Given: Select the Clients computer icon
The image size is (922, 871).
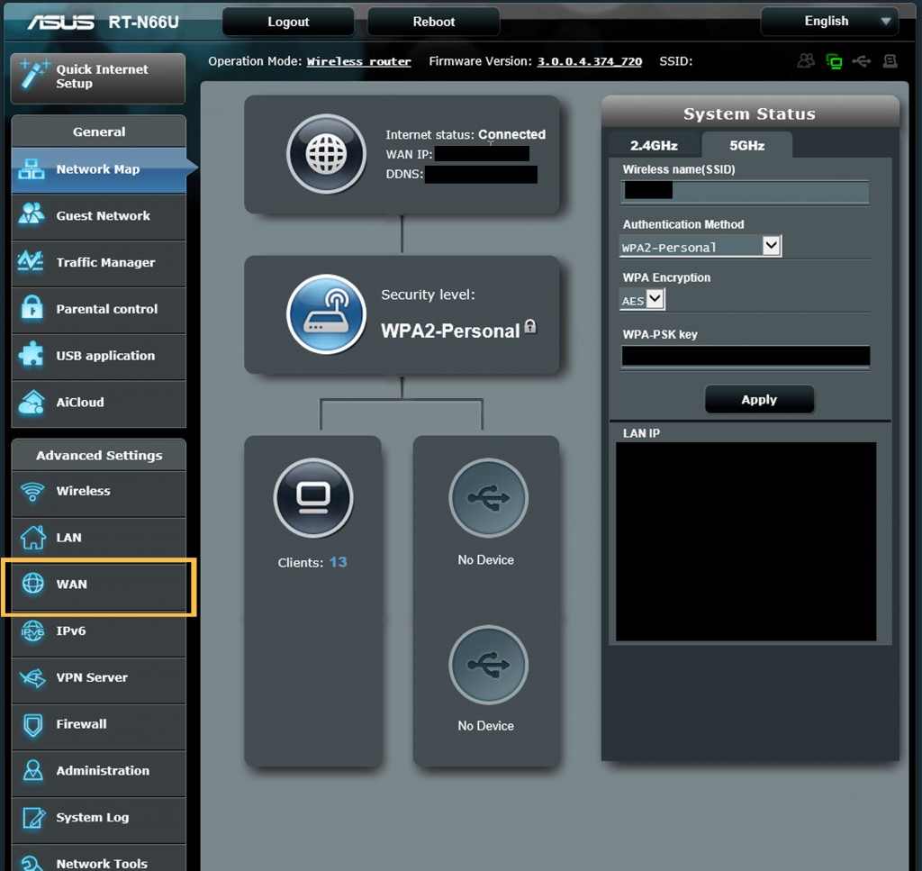Looking at the screenshot, I should tap(313, 497).
